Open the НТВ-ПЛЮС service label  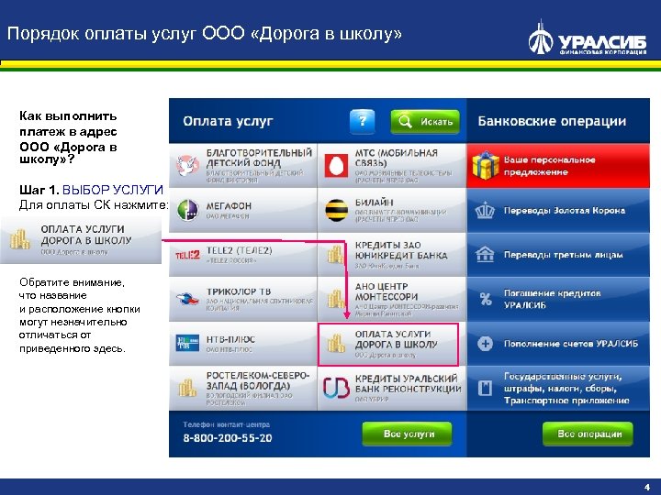(x=230, y=339)
